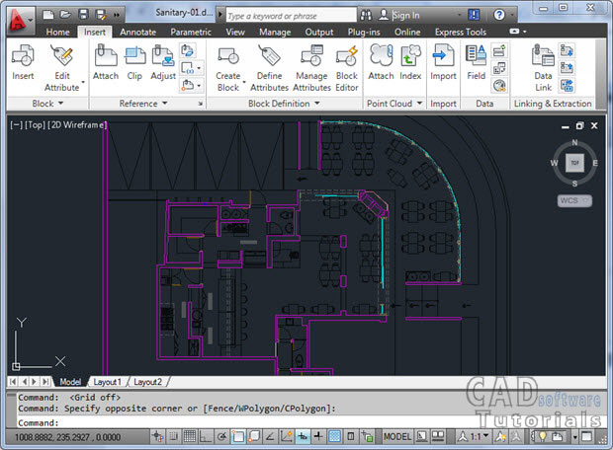Open the Edit Attribute tool

click(x=61, y=68)
